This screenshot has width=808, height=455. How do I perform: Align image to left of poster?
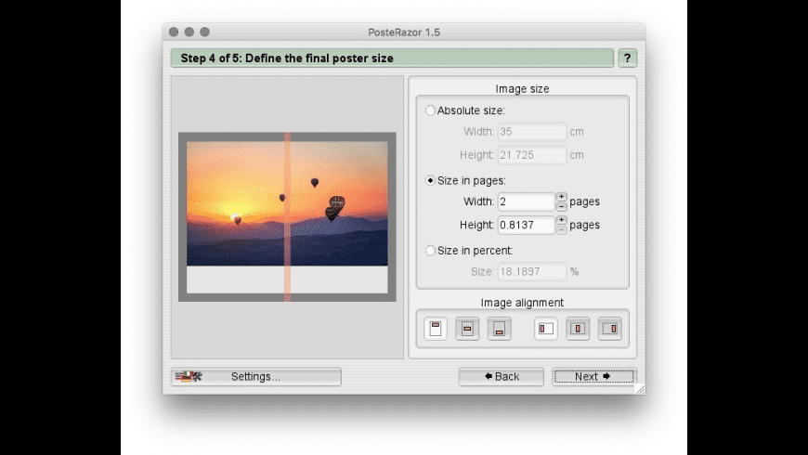click(546, 329)
